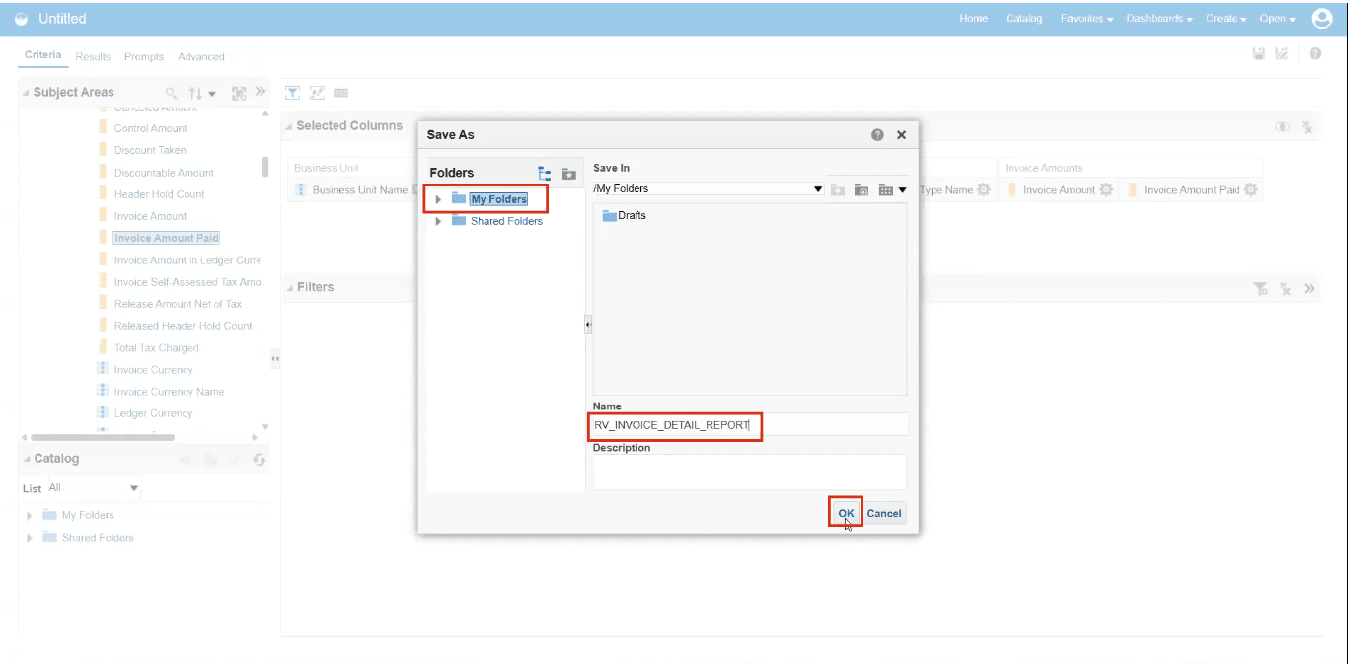The width and height of the screenshot is (1348, 664).
Task: Collapse the folder tree in the Save As dialog
Action: pos(544,173)
